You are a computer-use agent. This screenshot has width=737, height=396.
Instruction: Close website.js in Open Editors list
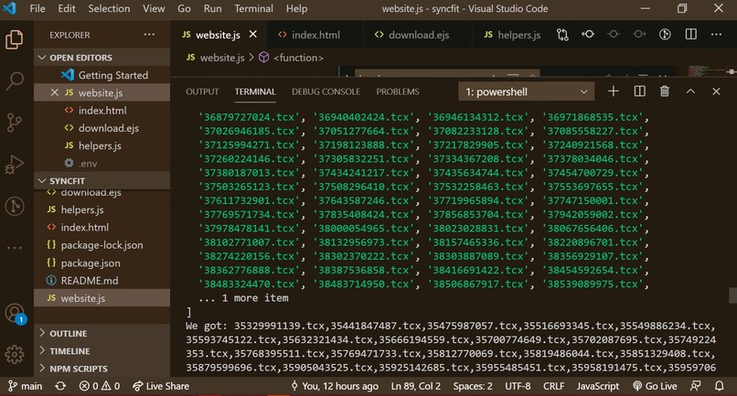[55, 92]
